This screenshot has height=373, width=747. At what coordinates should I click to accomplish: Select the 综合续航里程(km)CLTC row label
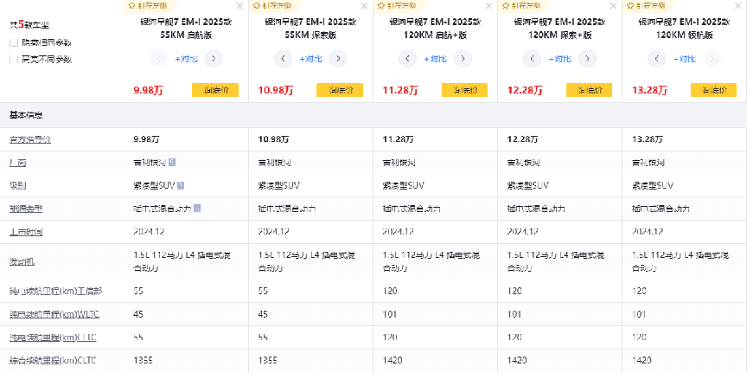[x=54, y=361]
